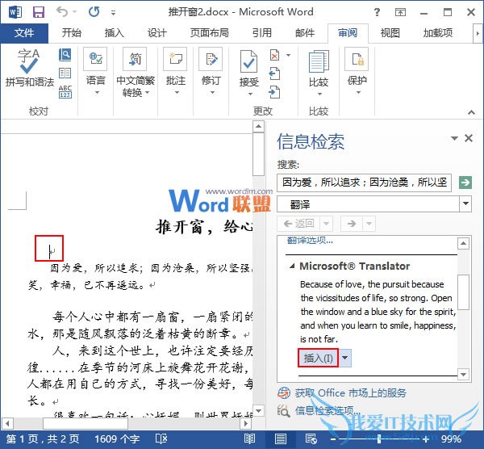Go to the next change icon
The image size is (484, 449).
[274, 92]
